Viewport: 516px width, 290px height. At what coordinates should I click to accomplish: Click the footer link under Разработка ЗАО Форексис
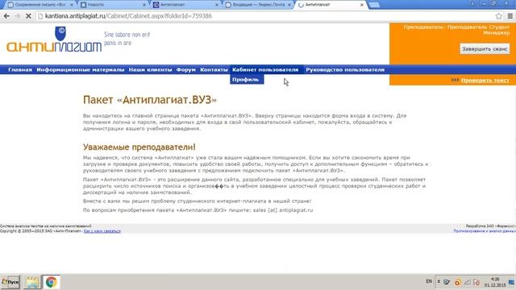coord(485,231)
